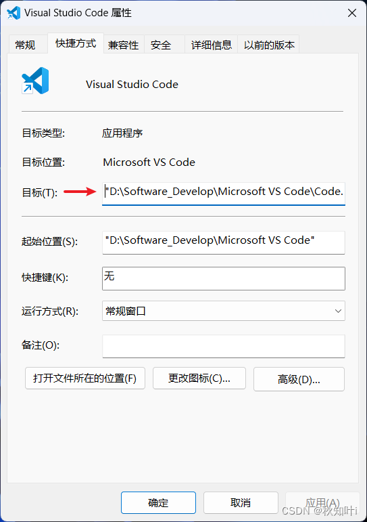Open the 兼容性 tab

tap(123, 45)
